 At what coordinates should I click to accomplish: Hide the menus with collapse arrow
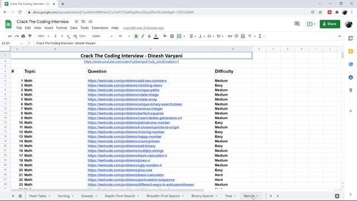tap(340, 36)
